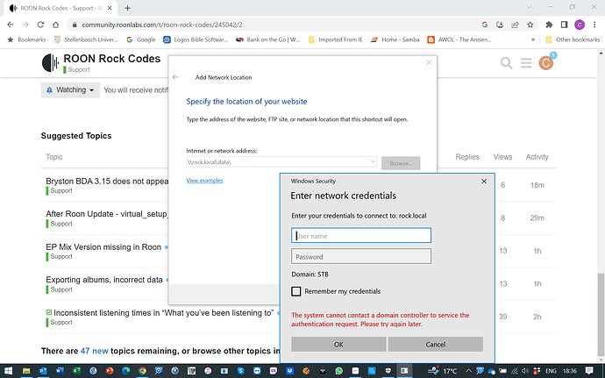
Task: Click the search magnifier icon in forum header
Action: 506,63
